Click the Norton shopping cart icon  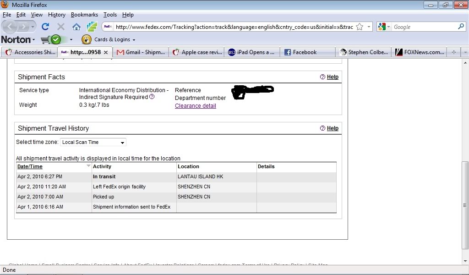(45, 39)
